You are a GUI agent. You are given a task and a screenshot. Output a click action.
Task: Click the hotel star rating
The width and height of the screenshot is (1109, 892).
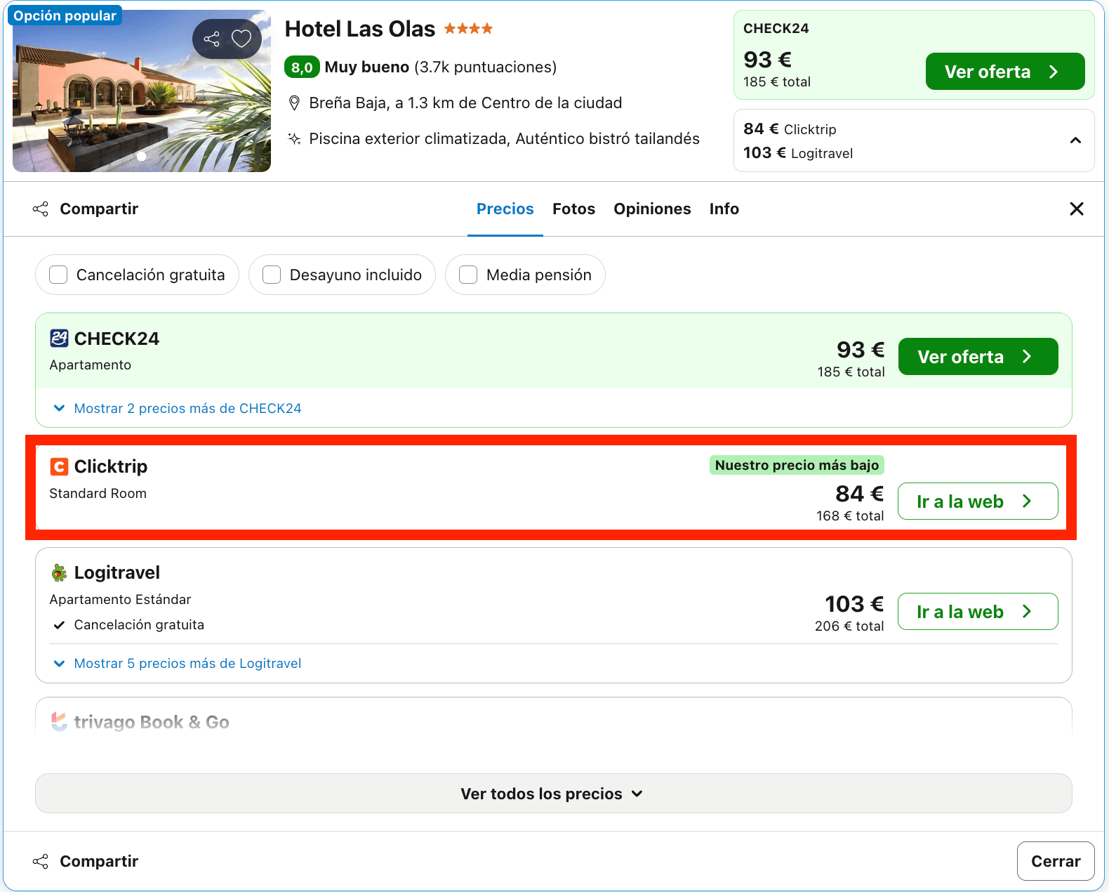pos(468,29)
